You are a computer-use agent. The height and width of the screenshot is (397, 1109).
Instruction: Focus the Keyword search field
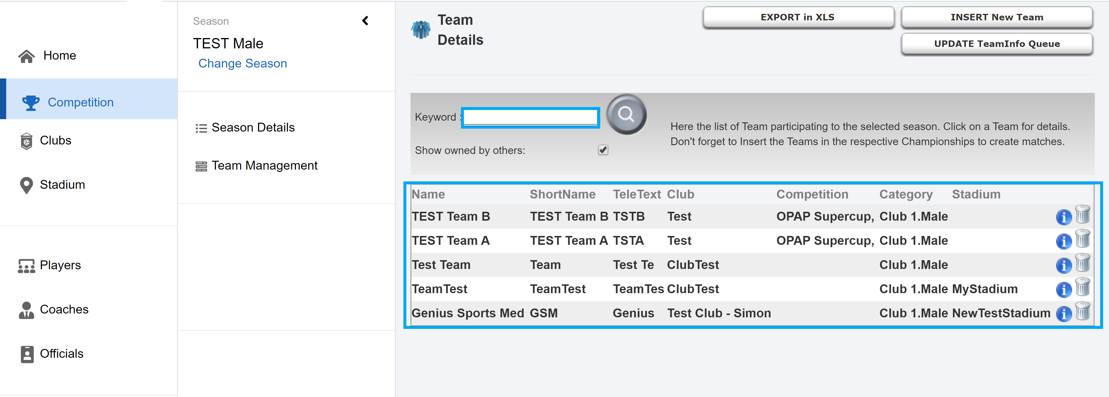(x=530, y=117)
